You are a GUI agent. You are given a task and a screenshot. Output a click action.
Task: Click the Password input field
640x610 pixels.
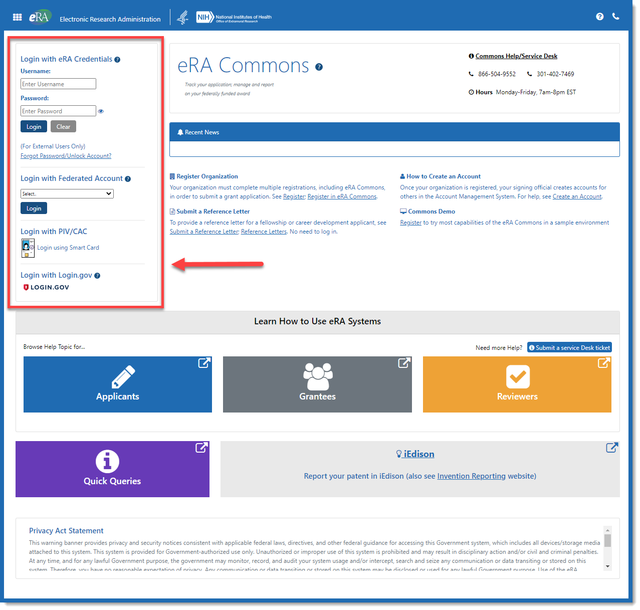(58, 111)
